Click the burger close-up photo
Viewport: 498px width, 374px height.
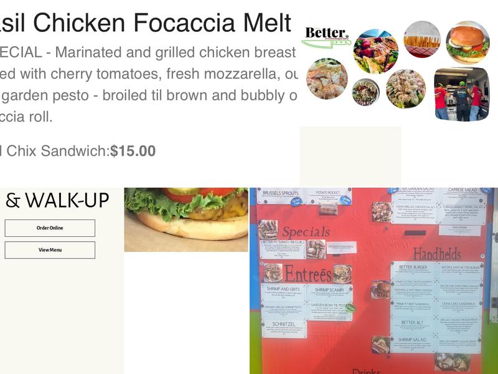[186, 219]
